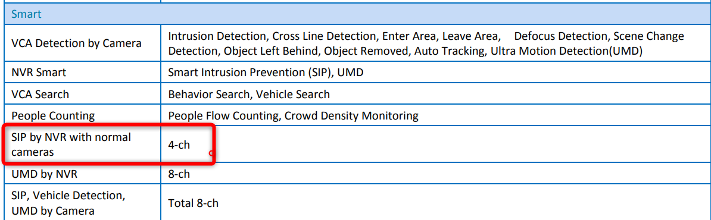Image resolution: width=711 pixels, height=220 pixels.
Task: Click the small red circle marker
Action: (x=211, y=153)
